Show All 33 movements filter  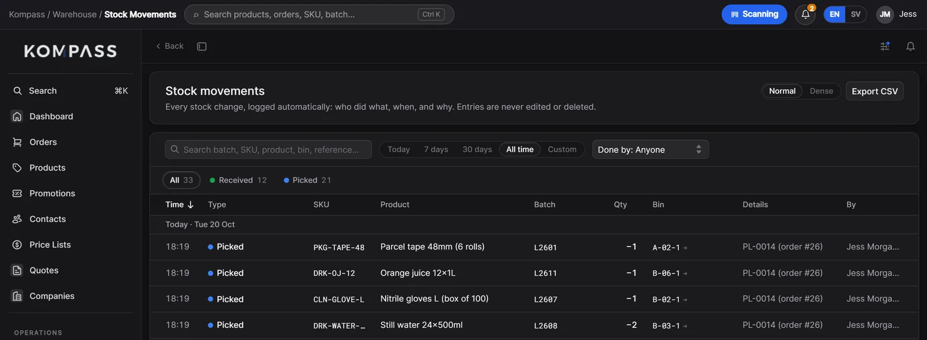[181, 180]
